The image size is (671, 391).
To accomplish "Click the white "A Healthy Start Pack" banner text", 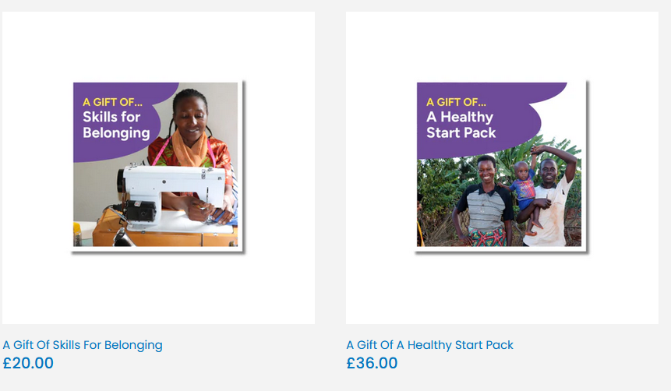I will [x=461, y=125].
